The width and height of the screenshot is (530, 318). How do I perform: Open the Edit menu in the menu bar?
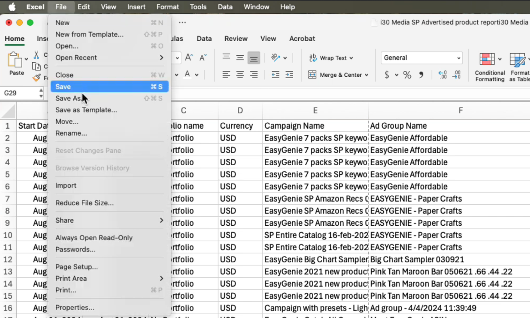(84, 7)
